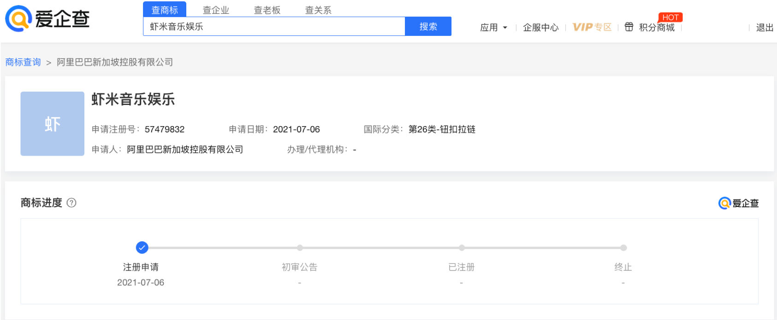Expand the 应用 dropdown menu
This screenshot has height=320, width=777.
tap(493, 28)
